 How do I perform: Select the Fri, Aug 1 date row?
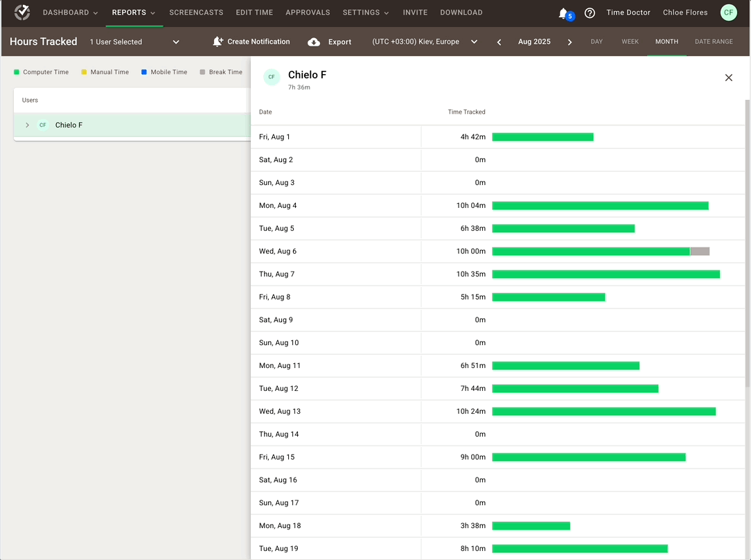point(497,137)
